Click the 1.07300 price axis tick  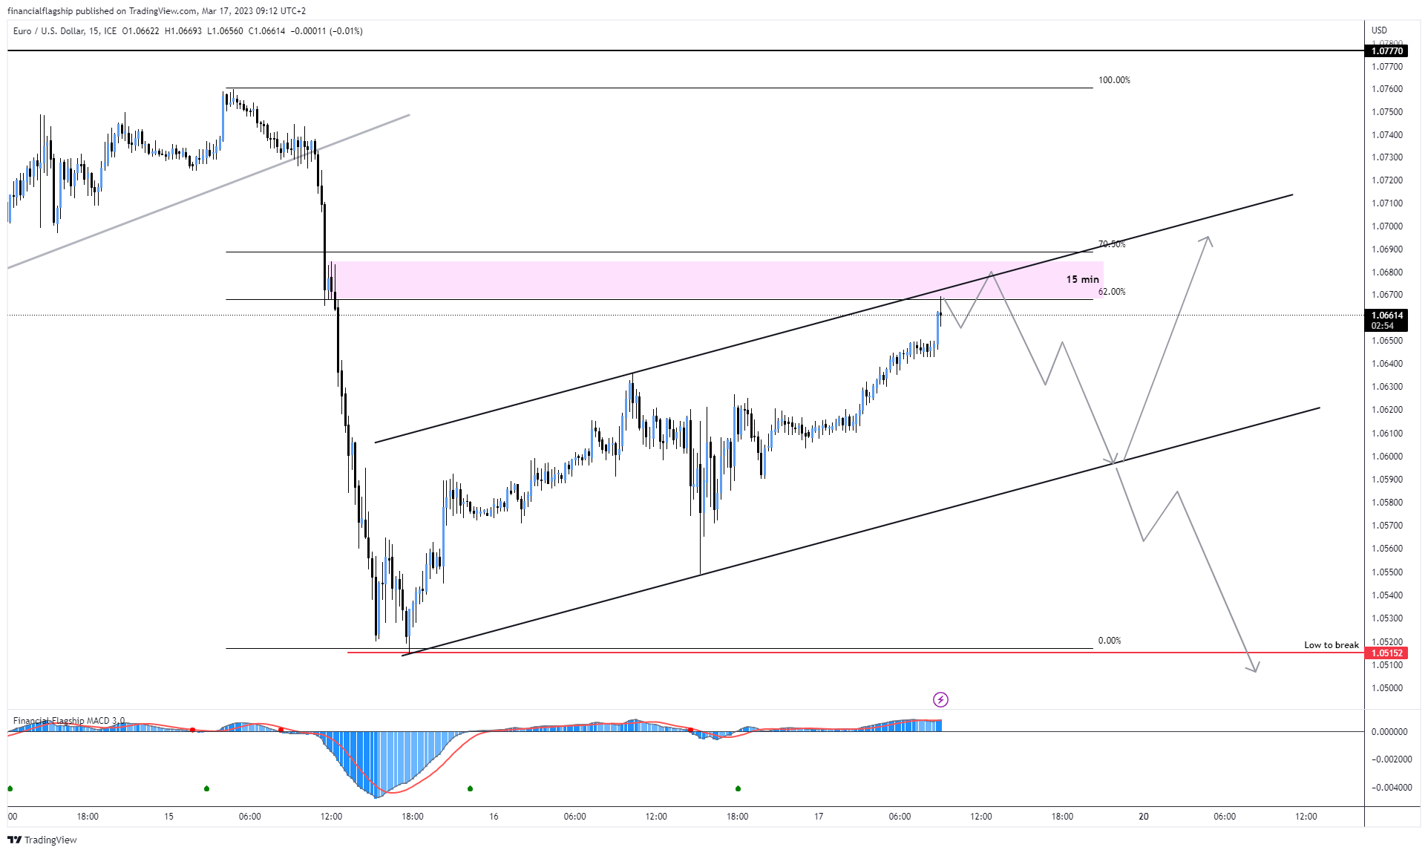(1387, 157)
